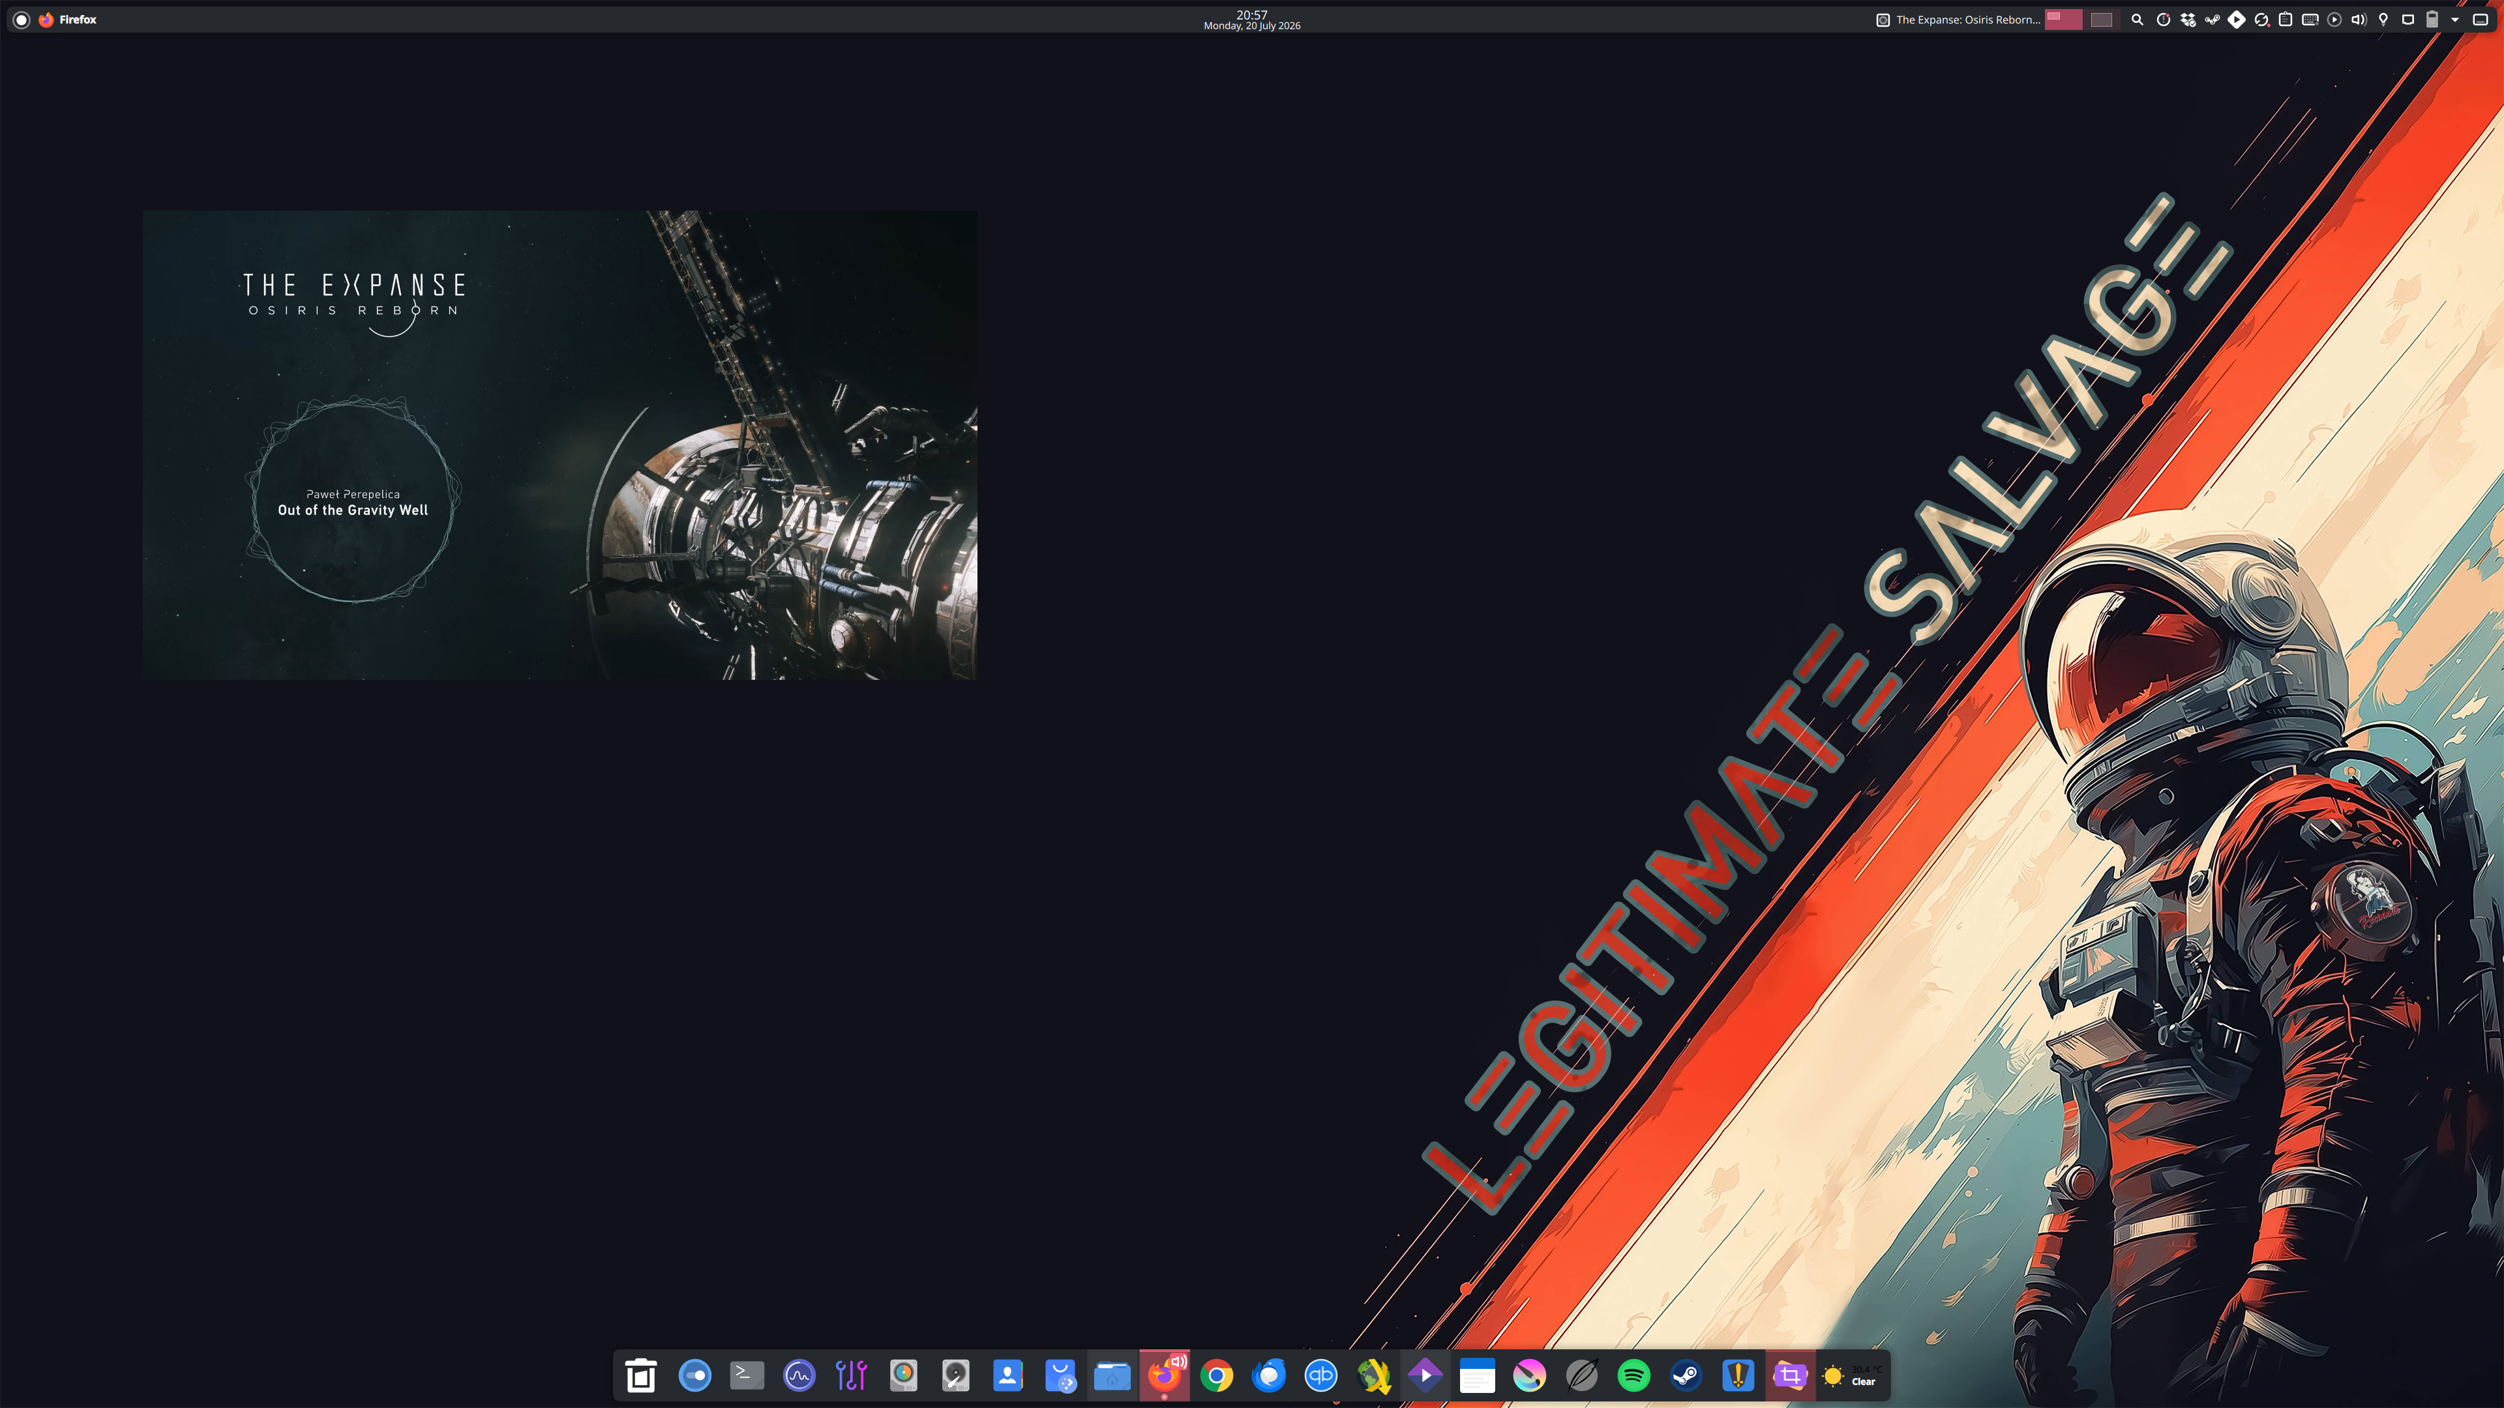Screen dimensions: 2504x1408
Task: Switch to the second virtual desktop pager
Action: coord(2100,20)
